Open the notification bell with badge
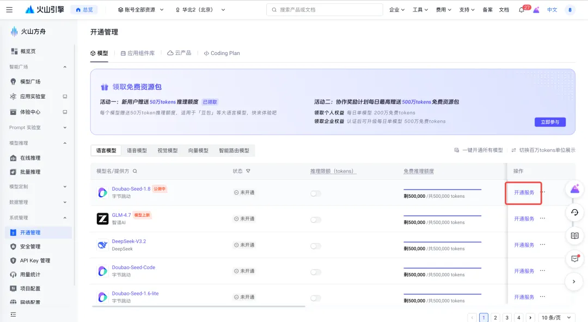Viewport: 588px width, 322px height. [x=521, y=10]
